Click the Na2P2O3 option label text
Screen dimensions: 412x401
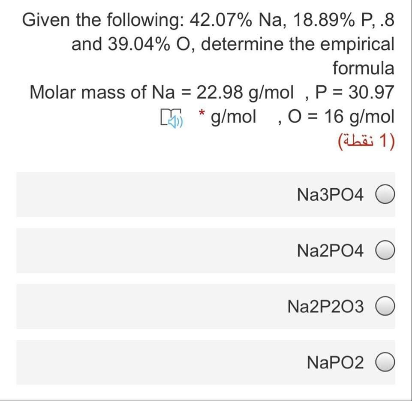tap(327, 306)
